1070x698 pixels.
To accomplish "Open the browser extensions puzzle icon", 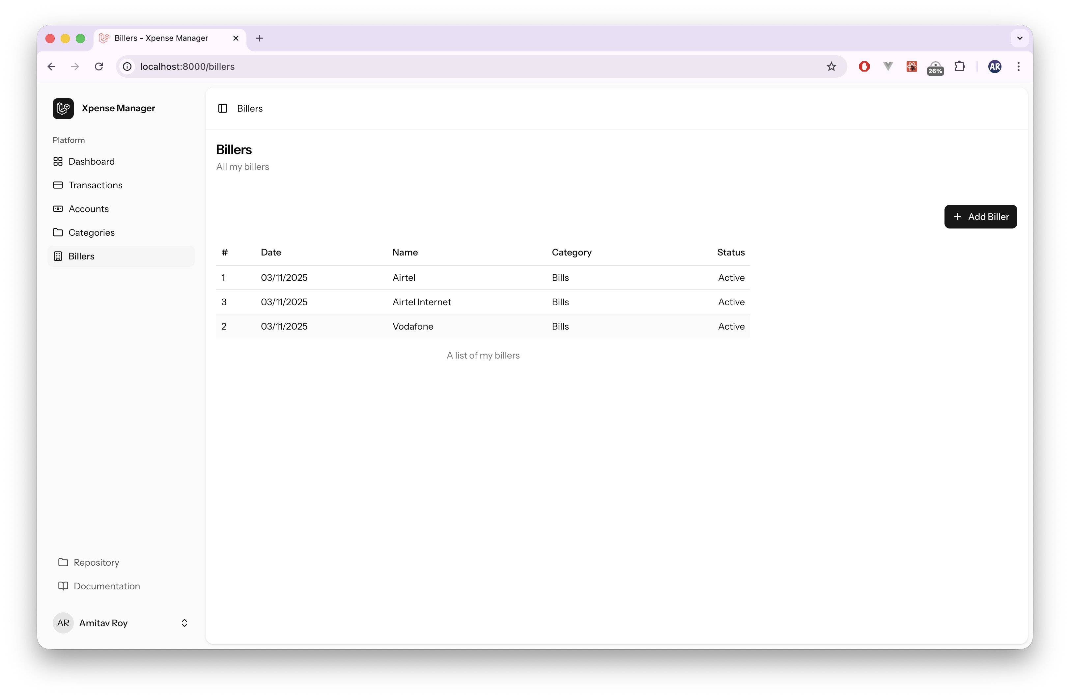I will [959, 67].
